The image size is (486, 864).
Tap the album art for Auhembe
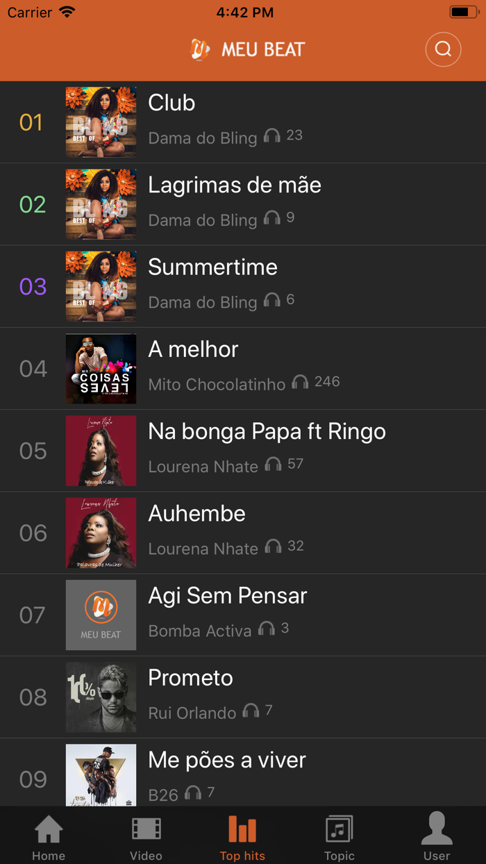click(x=101, y=533)
